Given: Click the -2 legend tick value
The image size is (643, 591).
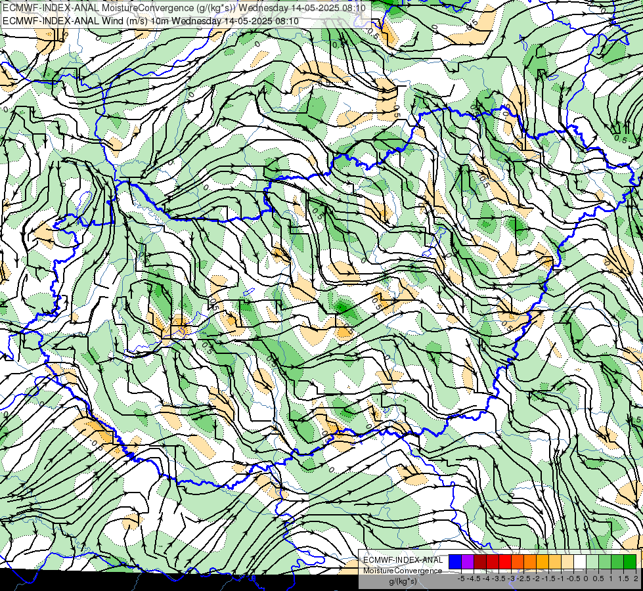Looking at the screenshot, I should [x=536, y=579].
